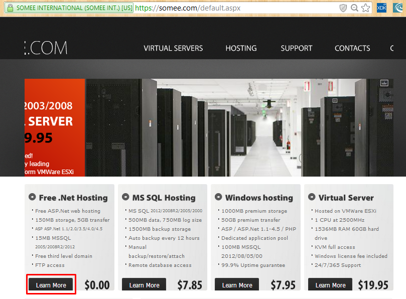This screenshot has width=406, height=299.
Task: Click 'Free third level domain' text
Action: coord(64,256)
